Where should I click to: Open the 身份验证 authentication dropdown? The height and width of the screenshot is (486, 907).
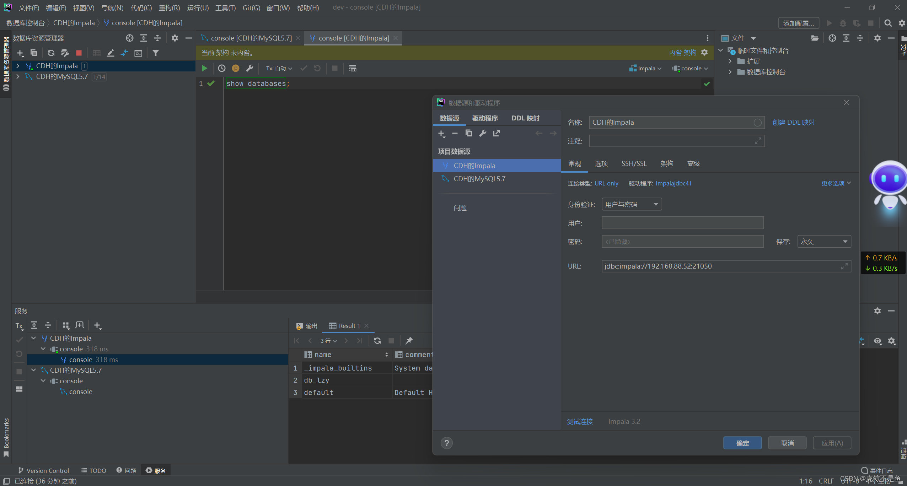[x=632, y=204]
